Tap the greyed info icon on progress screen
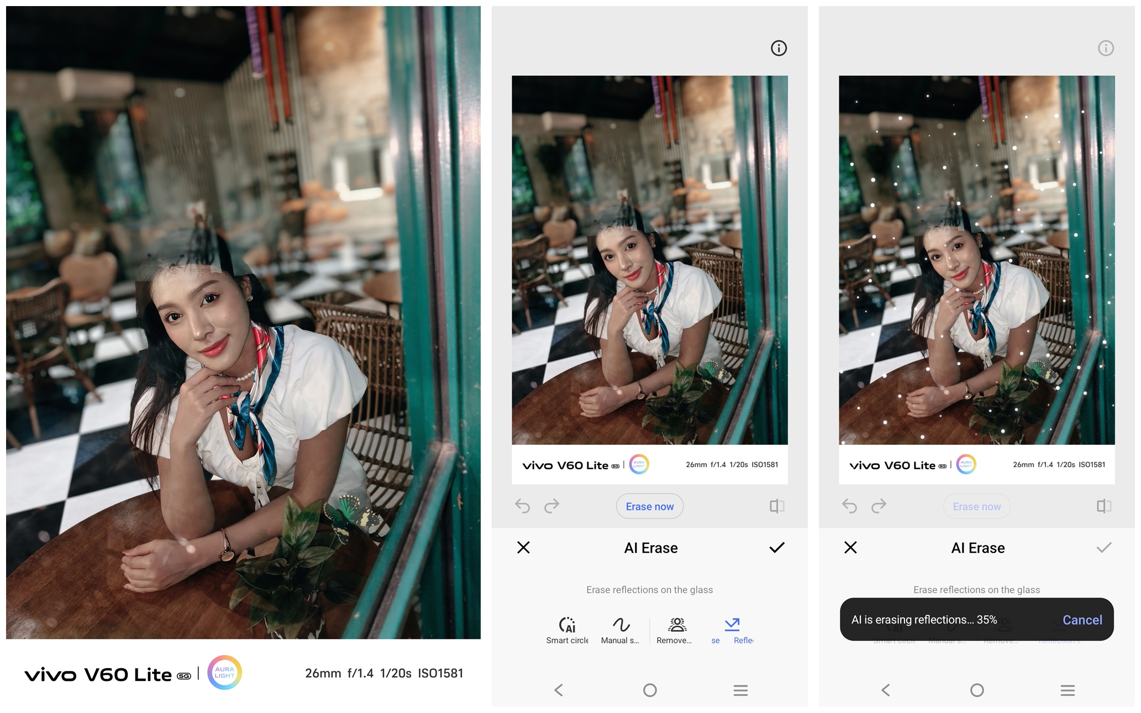The image size is (1141, 713). coord(1106,48)
